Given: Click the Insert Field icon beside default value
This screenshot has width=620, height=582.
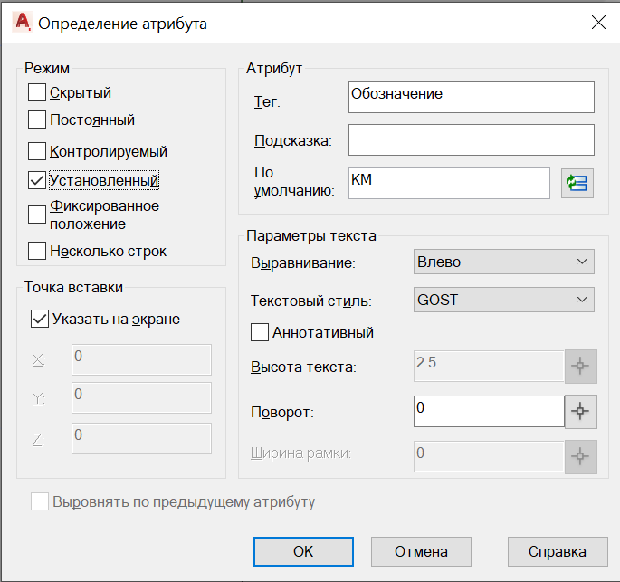Looking at the screenshot, I should pos(577,183).
